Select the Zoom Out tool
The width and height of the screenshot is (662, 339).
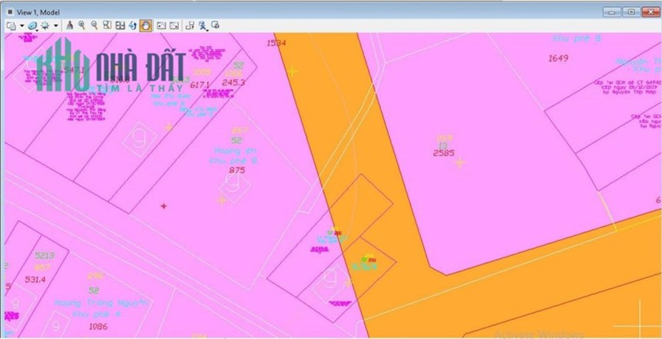94,25
